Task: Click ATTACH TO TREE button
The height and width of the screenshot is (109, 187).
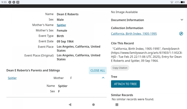Action: coord(125,84)
